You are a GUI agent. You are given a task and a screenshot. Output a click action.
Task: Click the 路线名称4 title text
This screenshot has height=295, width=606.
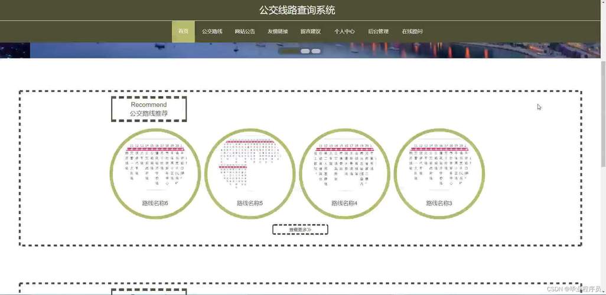pos(344,203)
